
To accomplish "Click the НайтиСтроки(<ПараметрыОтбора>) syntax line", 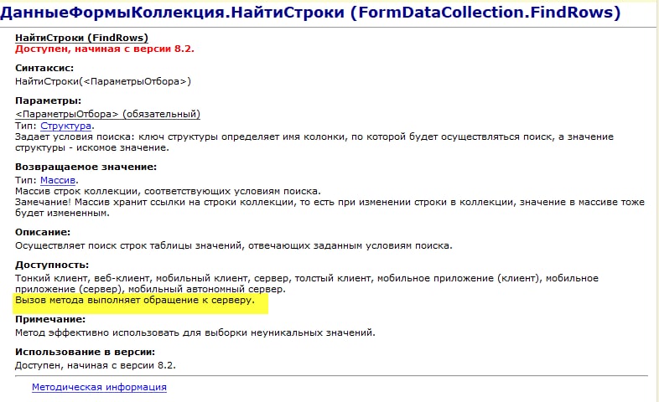I will [103, 81].
